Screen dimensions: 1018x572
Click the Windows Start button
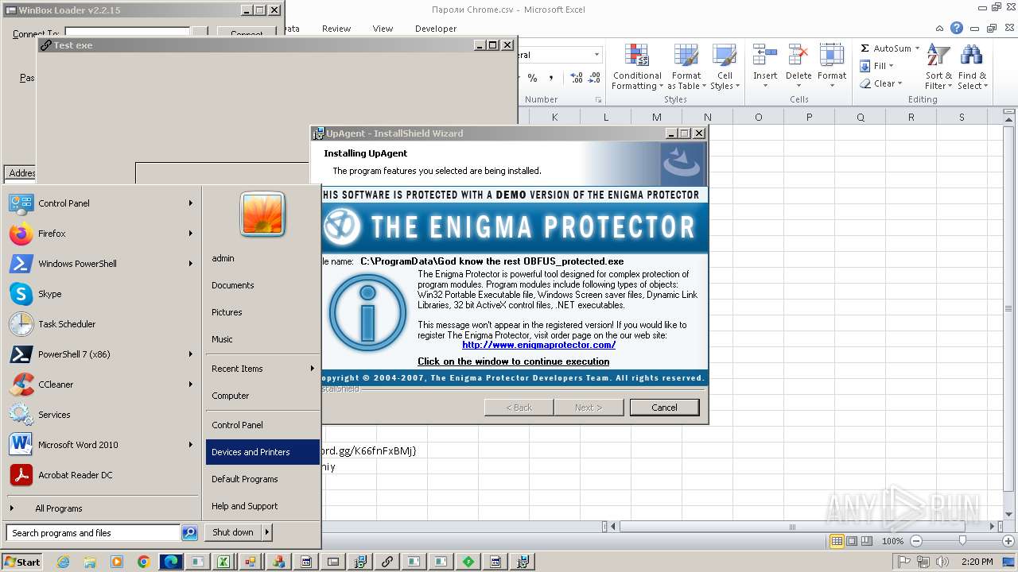[x=21, y=562]
